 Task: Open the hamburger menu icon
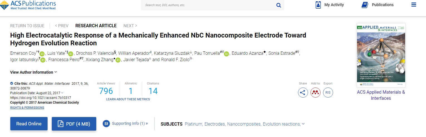414,5
